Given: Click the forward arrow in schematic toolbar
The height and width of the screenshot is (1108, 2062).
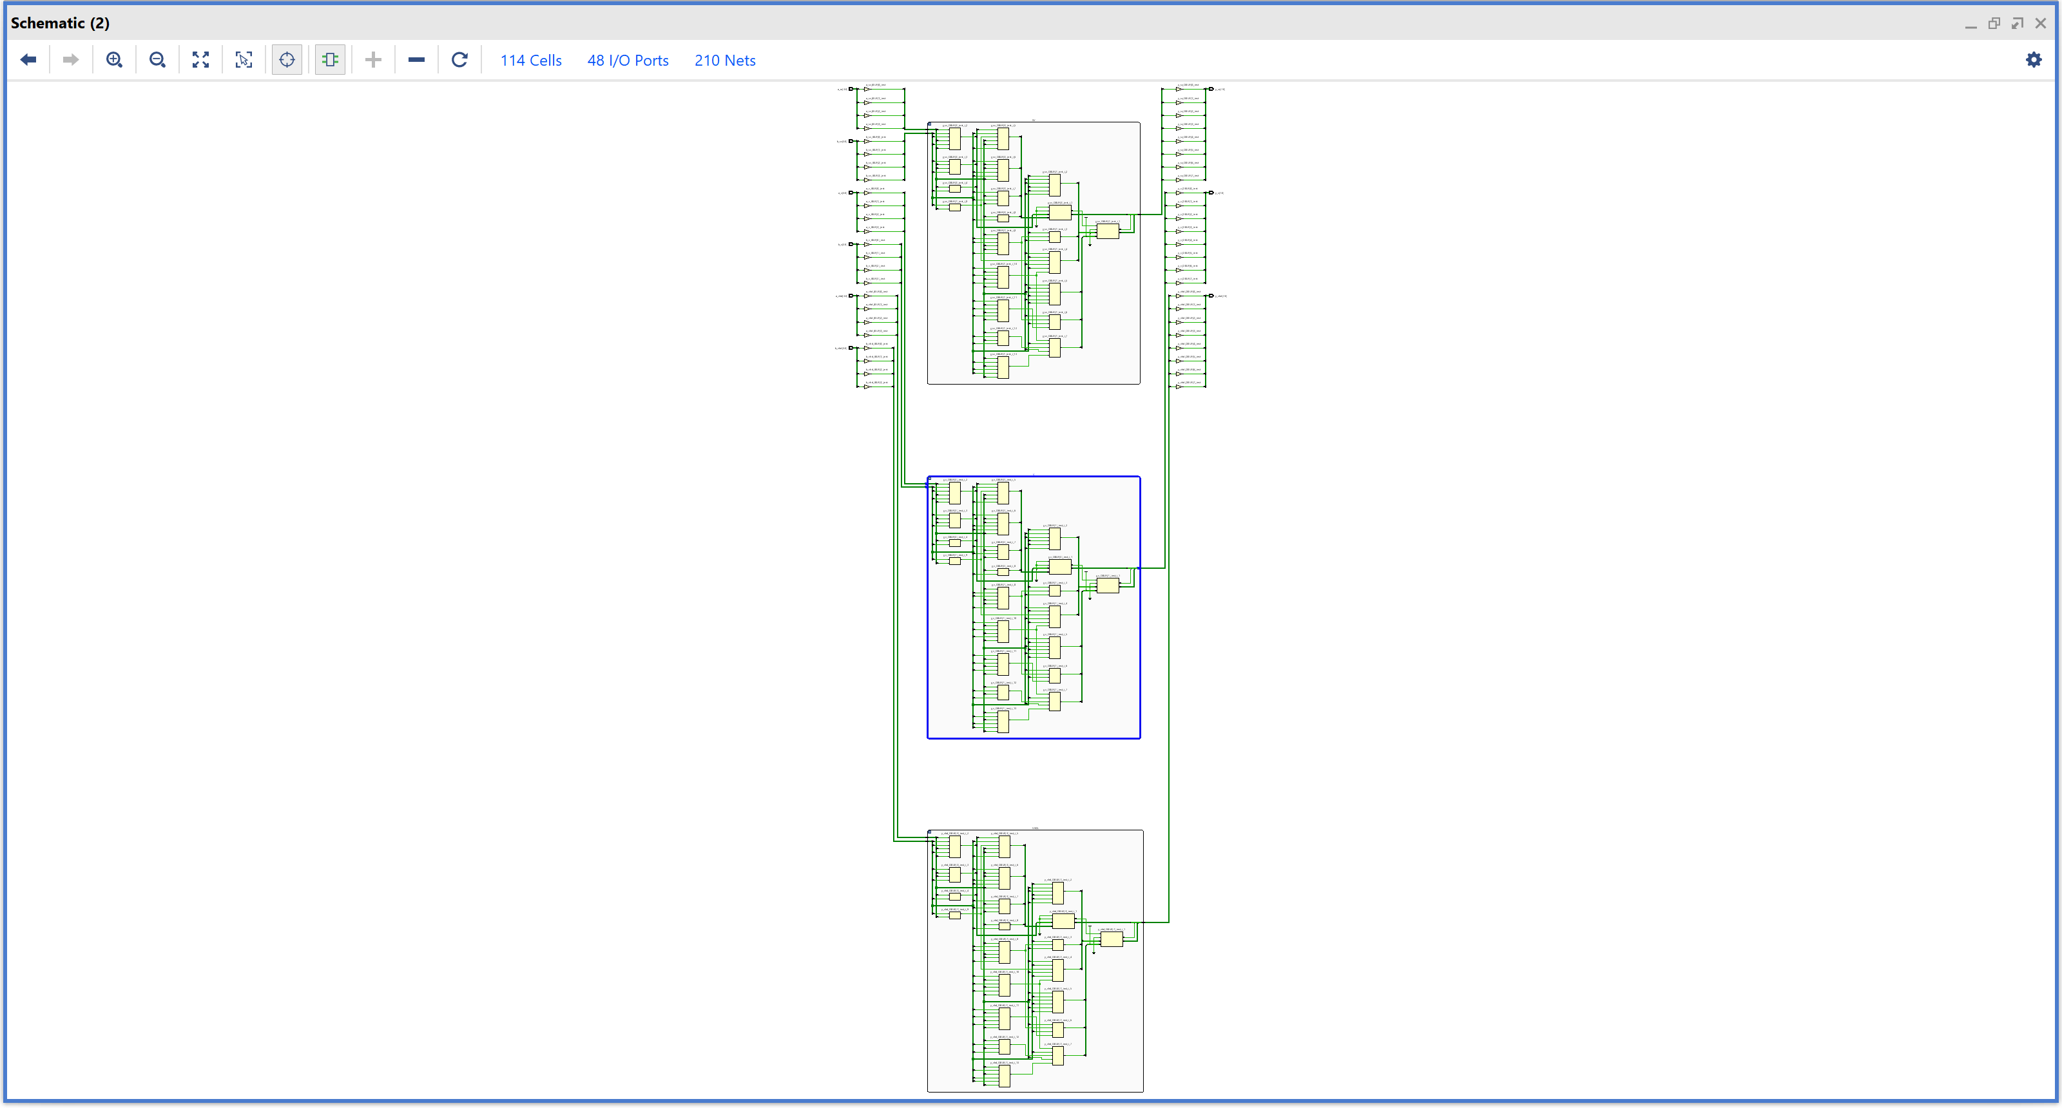Looking at the screenshot, I should pyautogui.click(x=70, y=60).
